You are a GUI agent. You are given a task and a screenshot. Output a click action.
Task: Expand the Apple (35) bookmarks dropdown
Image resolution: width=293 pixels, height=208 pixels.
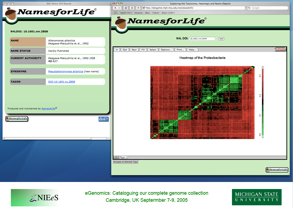click(126, 13)
